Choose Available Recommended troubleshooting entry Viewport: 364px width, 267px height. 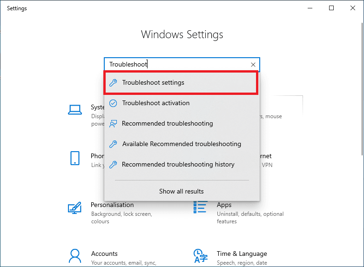pyautogui.click(x=182, y=144)
